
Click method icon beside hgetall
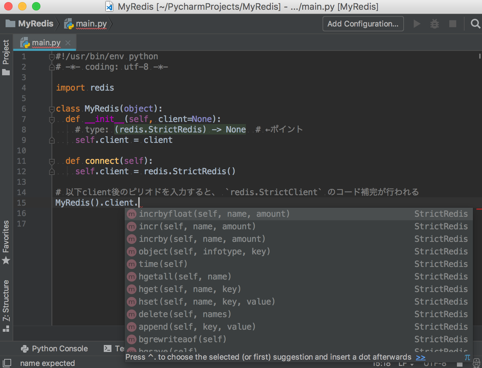pyautogui.click(x=132, y=277)
